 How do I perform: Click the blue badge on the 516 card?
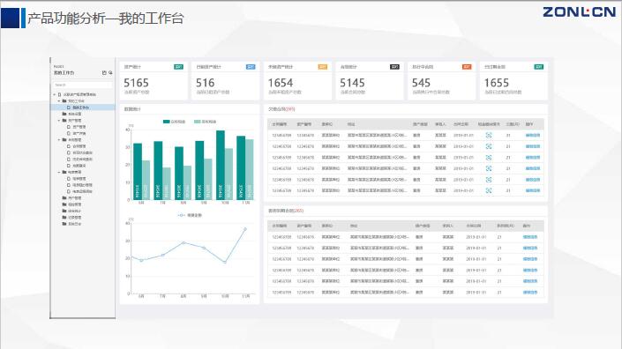click(251, 67)
